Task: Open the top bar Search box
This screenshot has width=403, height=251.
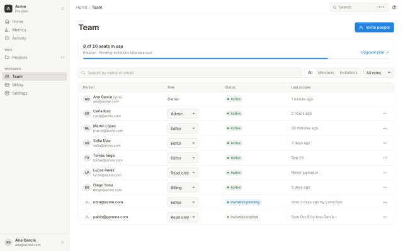Action: click(359, 7)
